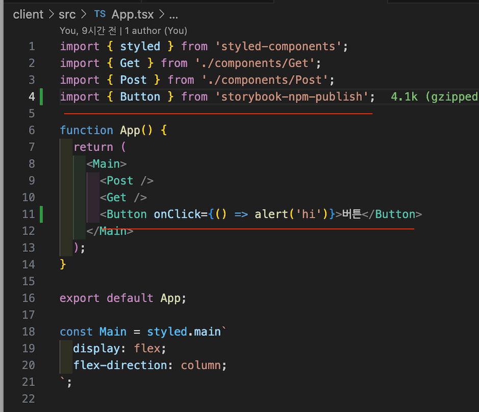Image resolution: width=479 pixels, height=412 pixels.
Task: Place cursor on the 'export default App' line
Action: (123, 298)
